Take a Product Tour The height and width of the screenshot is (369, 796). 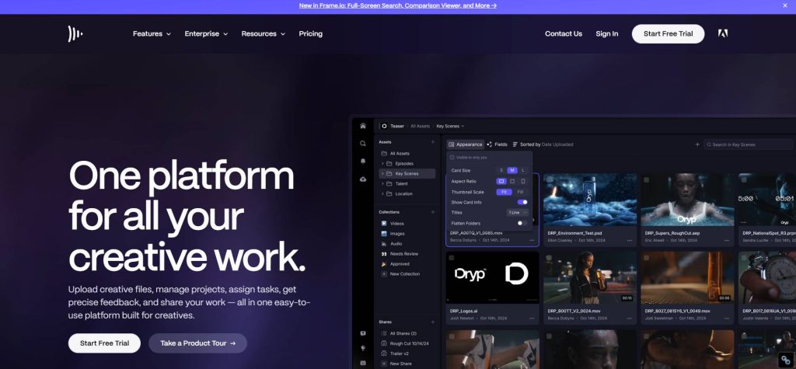[198, 343]
